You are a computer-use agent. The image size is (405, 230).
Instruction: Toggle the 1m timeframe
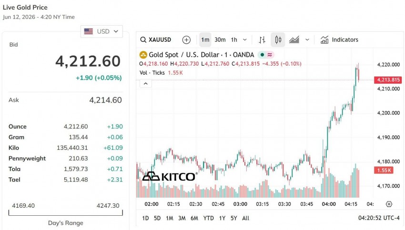tap(205, 39)
